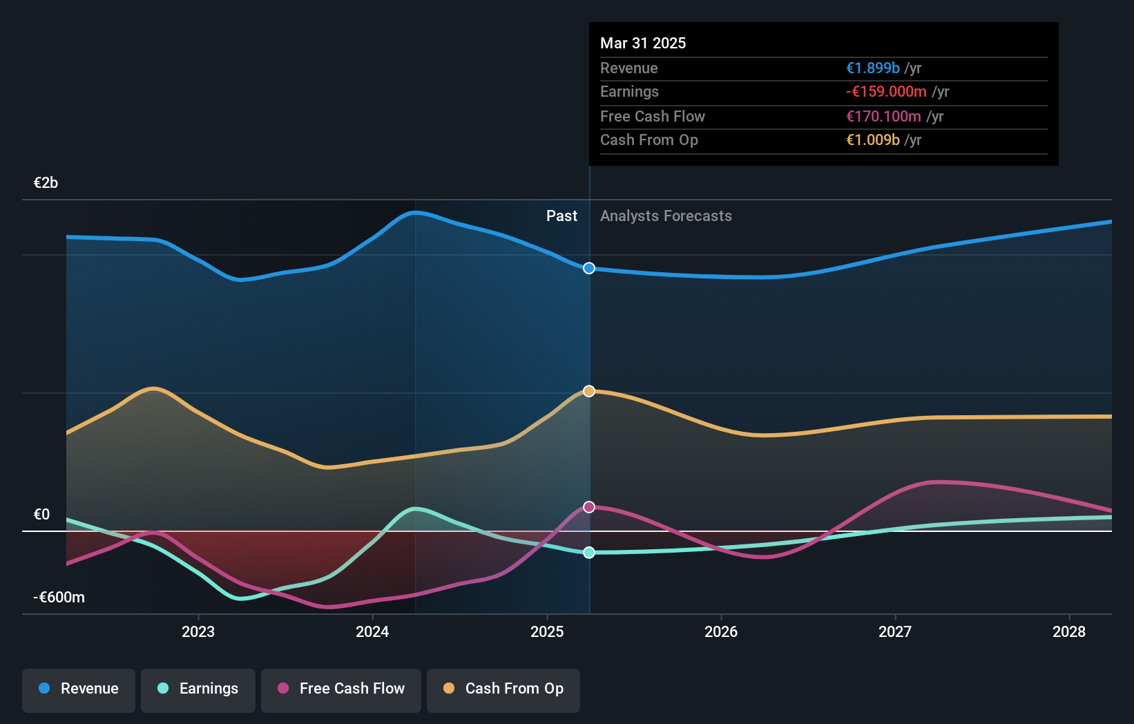Toggle the Free Cash Flow series visibility
This screenshot has height=724, width=1134.
coord(341,689)
